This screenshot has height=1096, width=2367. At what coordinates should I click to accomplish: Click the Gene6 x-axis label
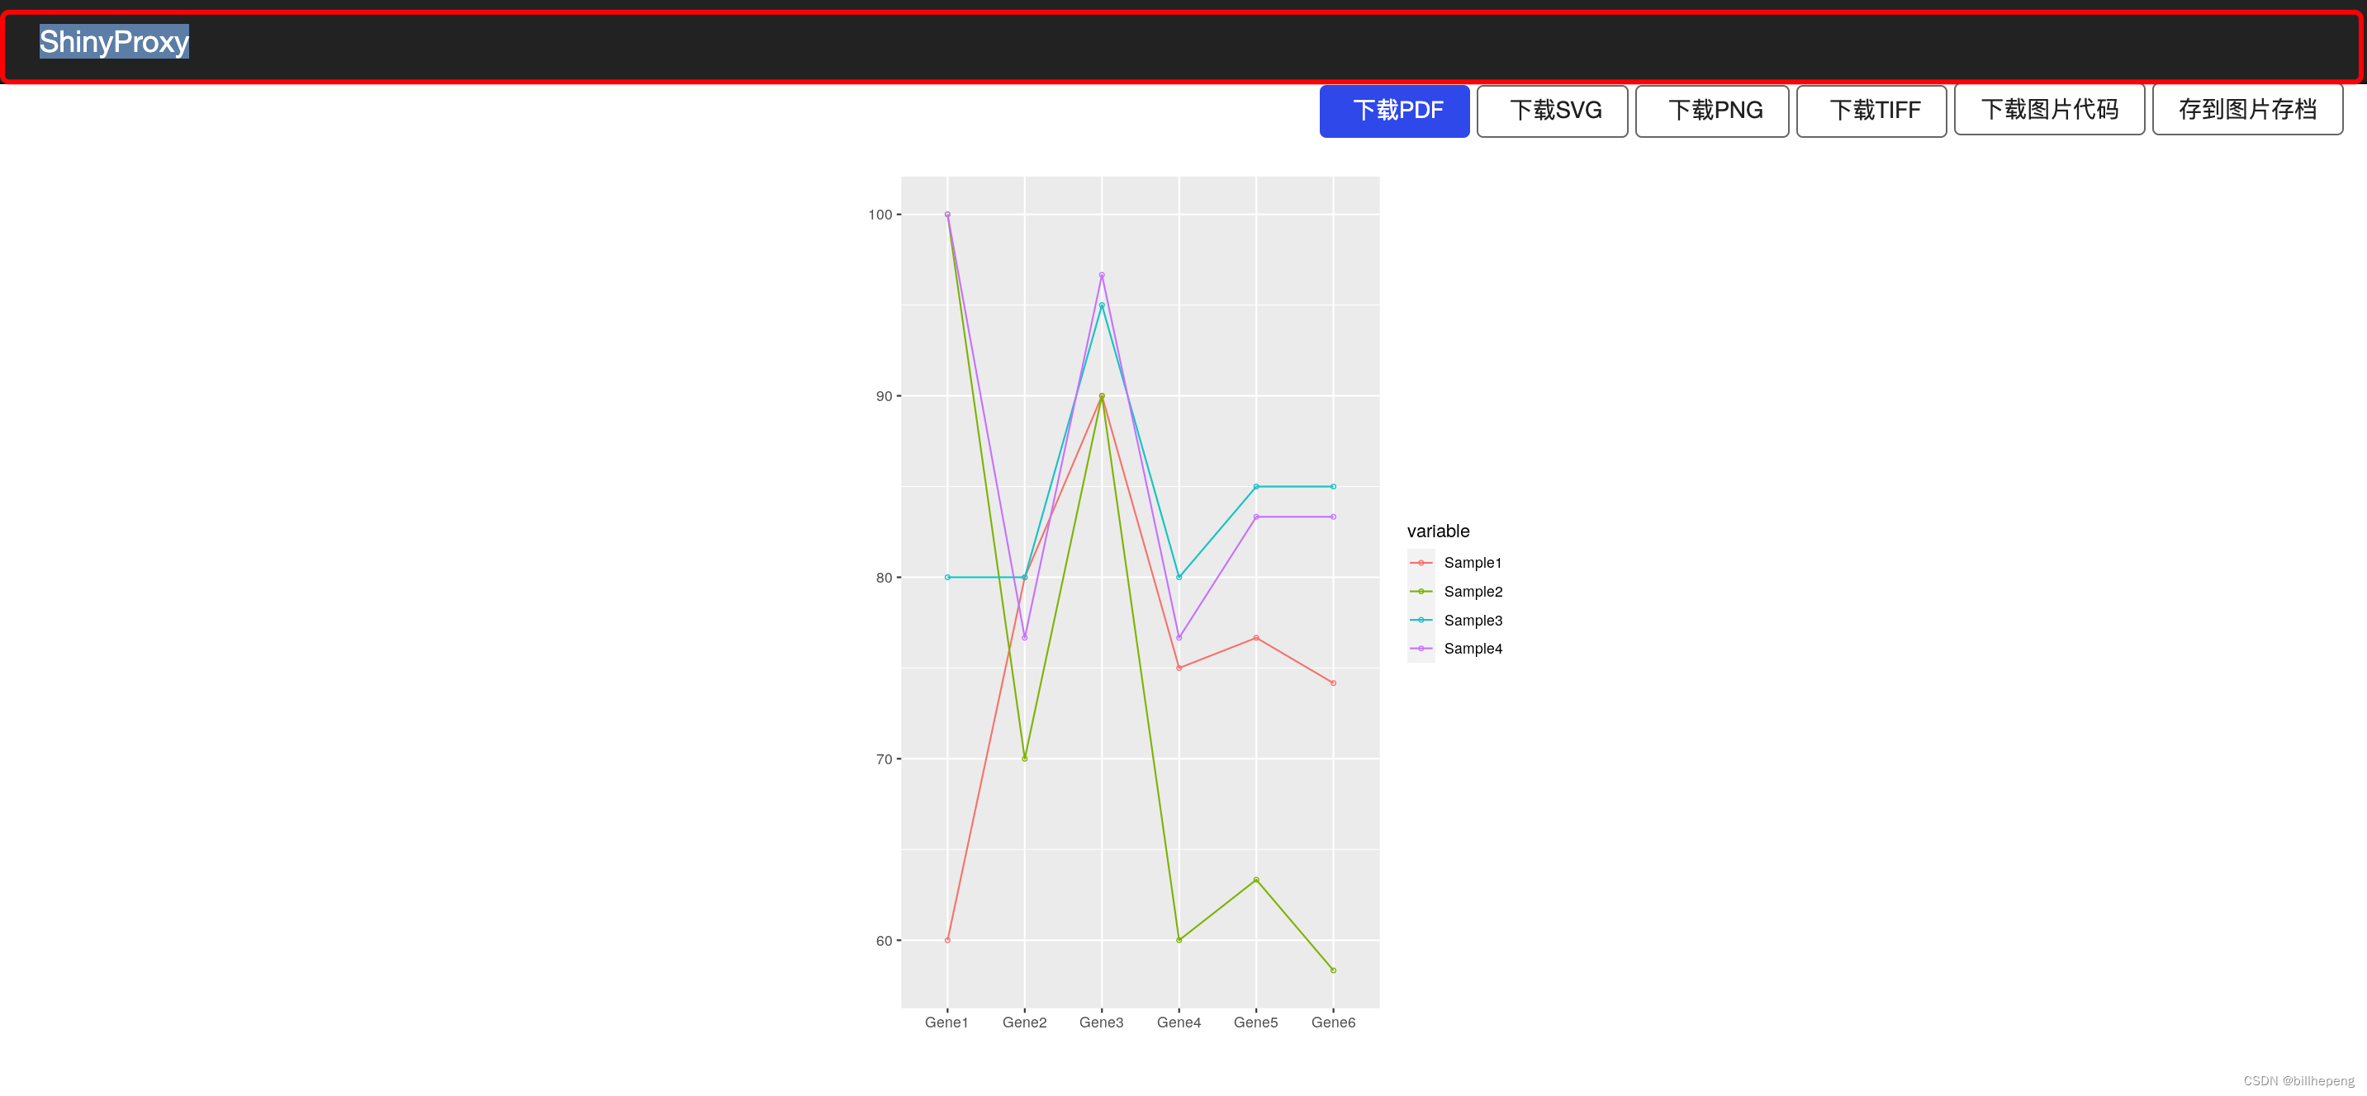pos(1332,1022)
